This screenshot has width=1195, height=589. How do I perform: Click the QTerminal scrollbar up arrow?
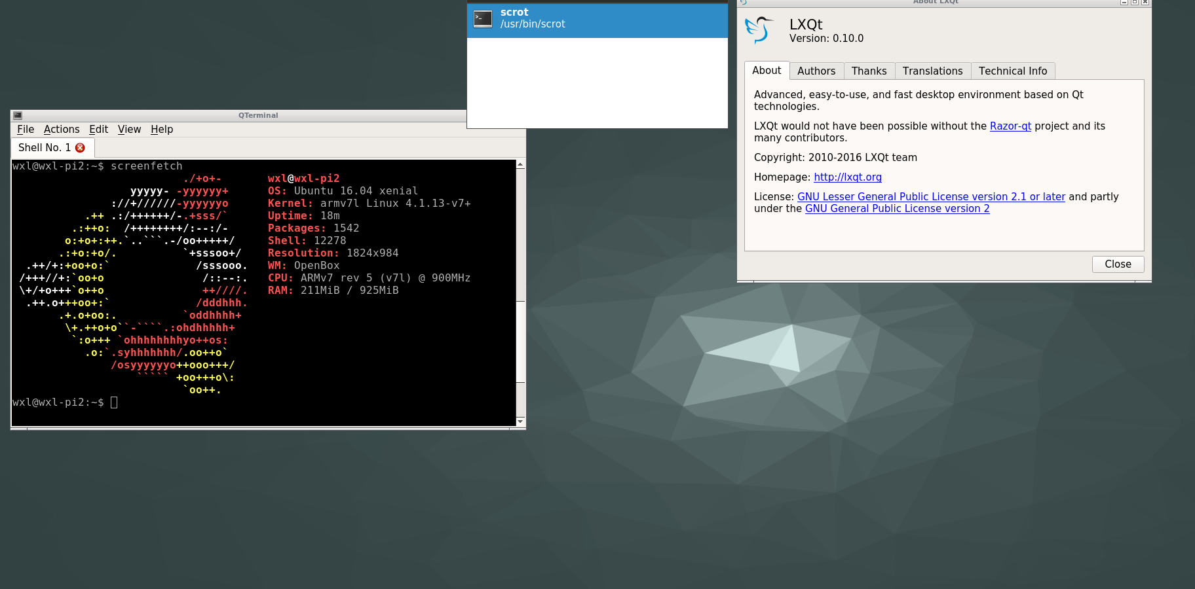point(520,164)
